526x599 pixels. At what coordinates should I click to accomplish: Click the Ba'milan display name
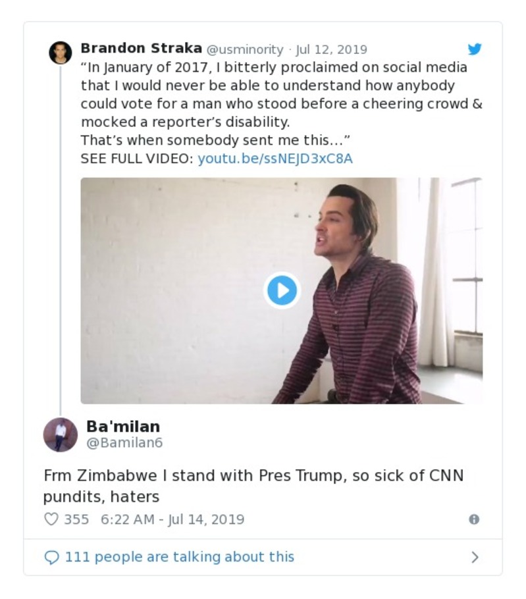124,427
